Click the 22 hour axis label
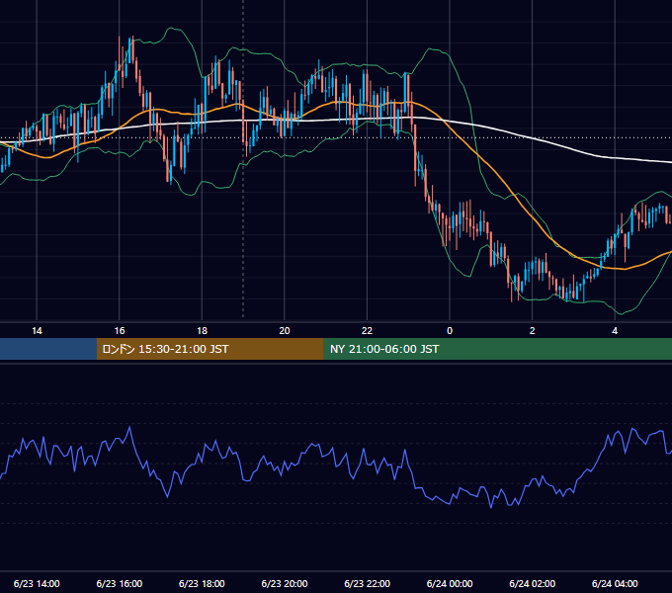 [367, 331]
